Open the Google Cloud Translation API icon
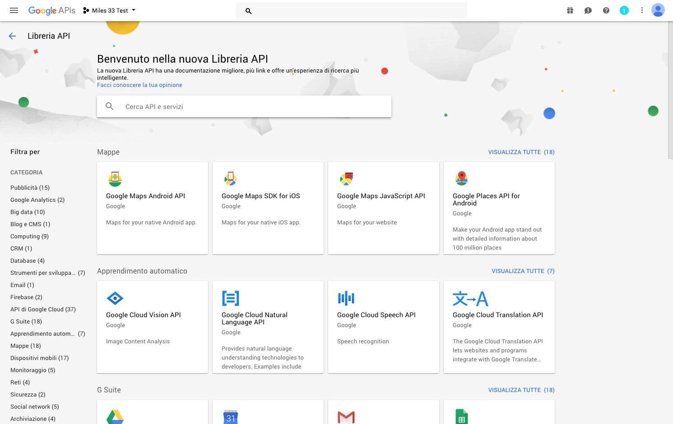Viewport: 673px width, 424px height. tap(470, 298)
